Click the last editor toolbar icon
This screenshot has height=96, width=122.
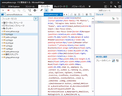(x=91, y=14)
